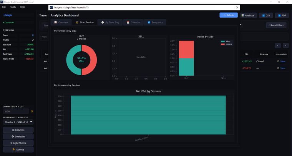Click the 'Performance by Session' heading
The image size is (292, 156).
(x=67, y=85)
